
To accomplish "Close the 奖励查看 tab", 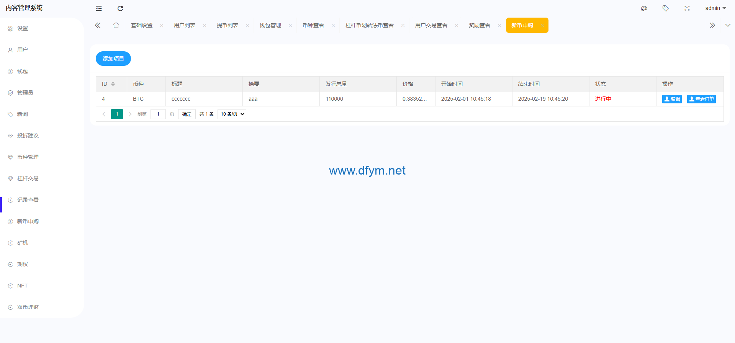I will click(499, 26).
